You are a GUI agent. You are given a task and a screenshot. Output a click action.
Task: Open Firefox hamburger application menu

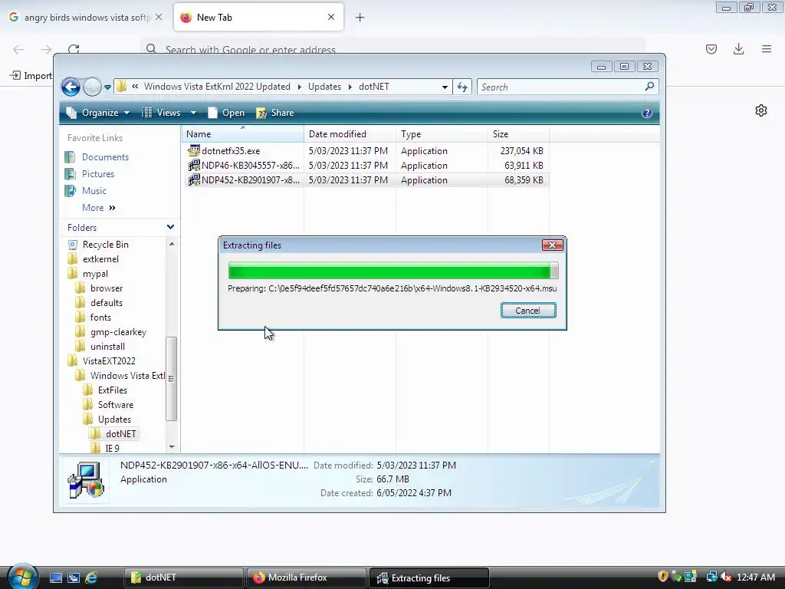click(767, 49)
